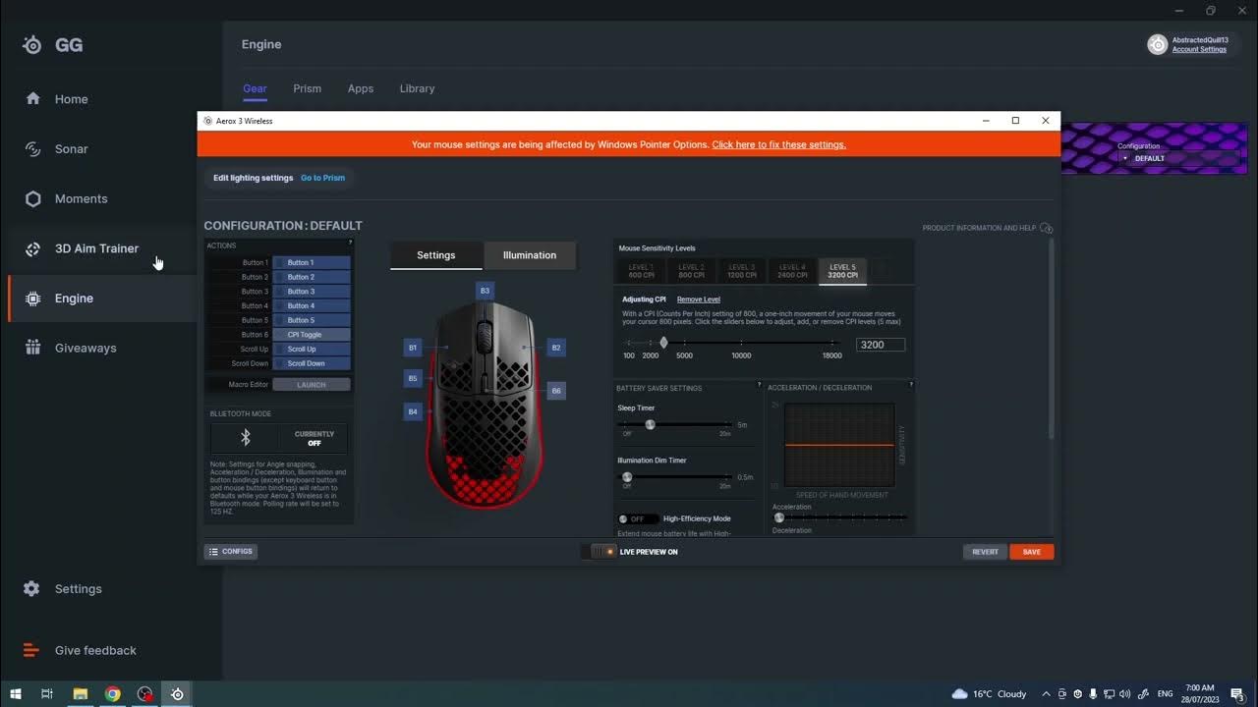Select Level 3 1200 CPI

pyautogui.click(x=741, y=271)
